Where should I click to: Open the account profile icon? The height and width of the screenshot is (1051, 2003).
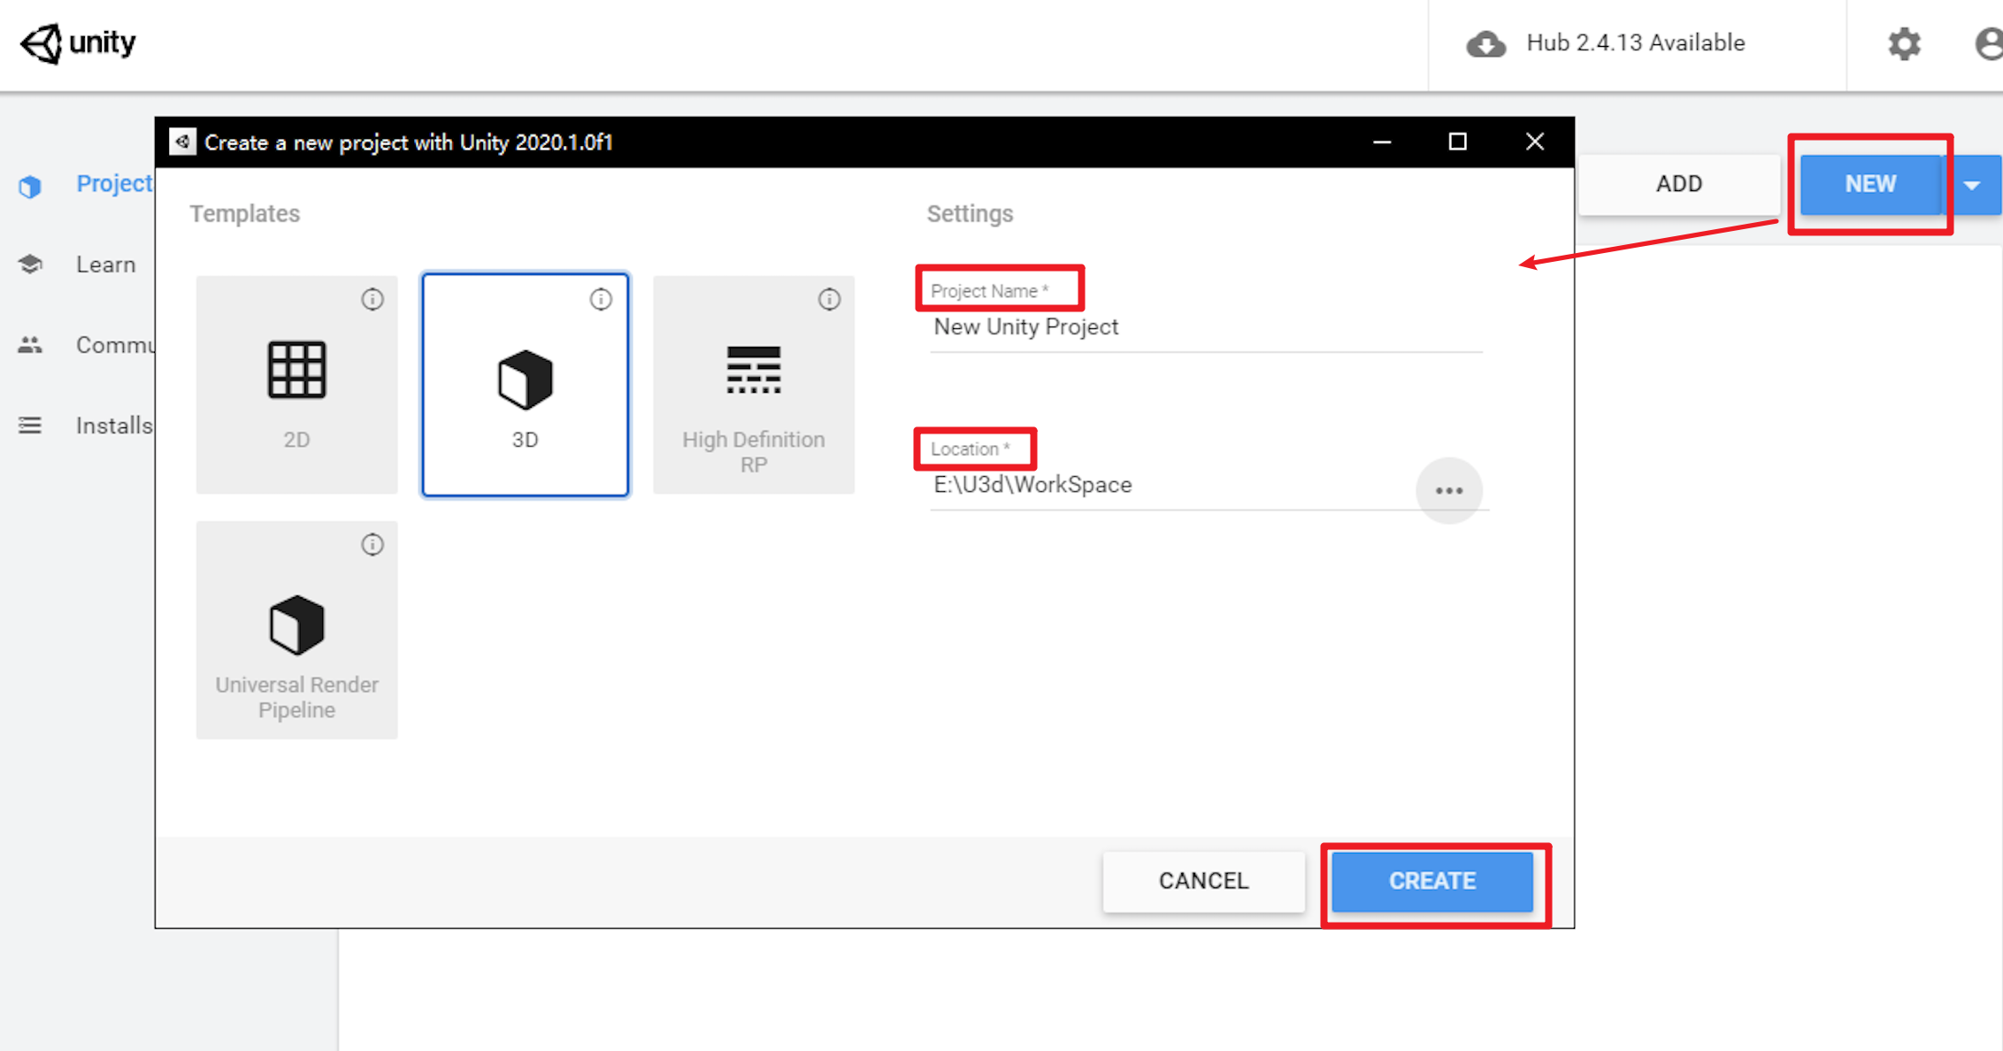coord(1988,43)
